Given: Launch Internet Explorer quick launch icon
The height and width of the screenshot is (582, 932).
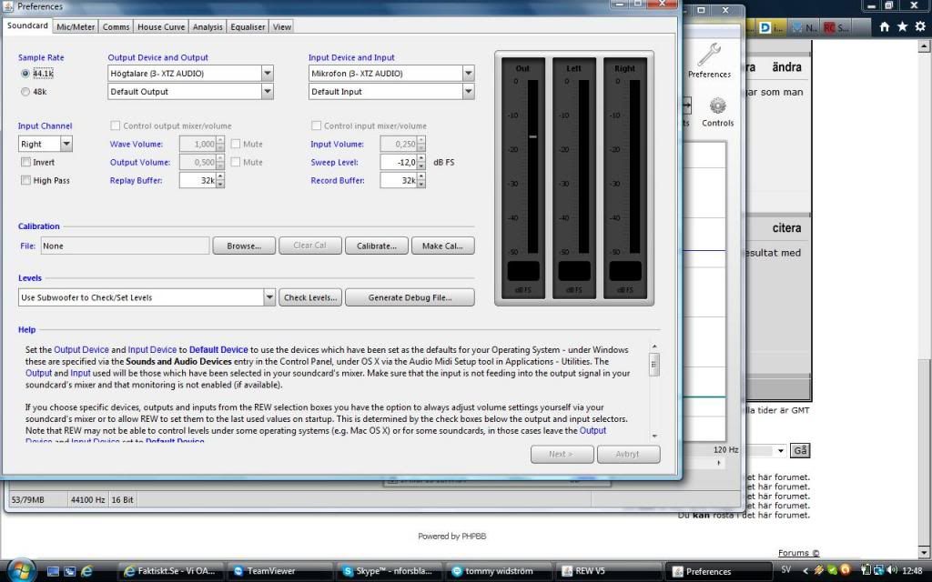Looking at the screenshot, I should click(x=87, y=571).
